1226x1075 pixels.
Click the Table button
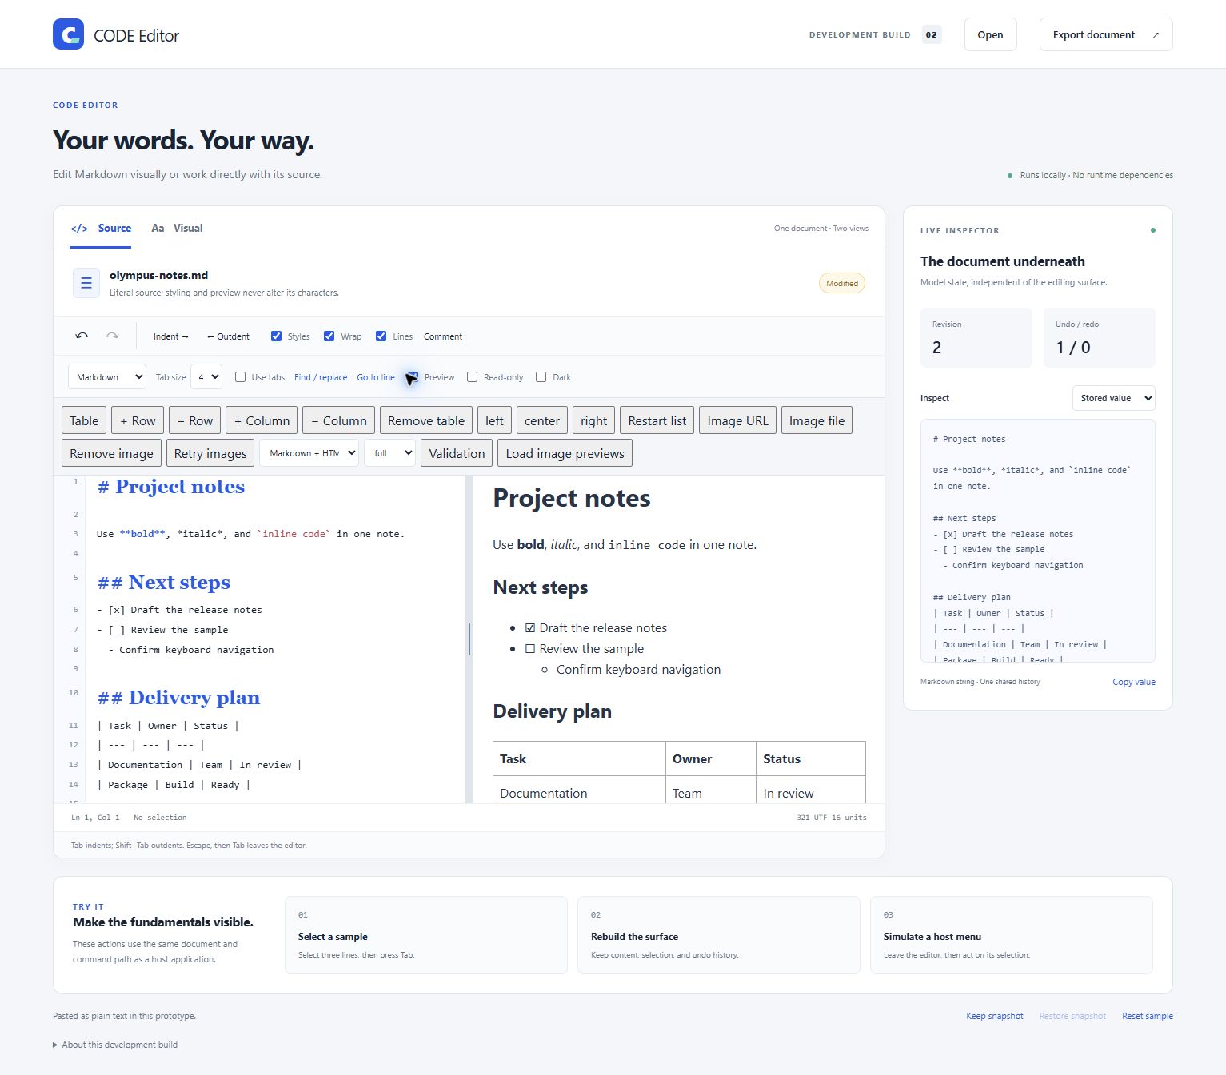(84, 420)
